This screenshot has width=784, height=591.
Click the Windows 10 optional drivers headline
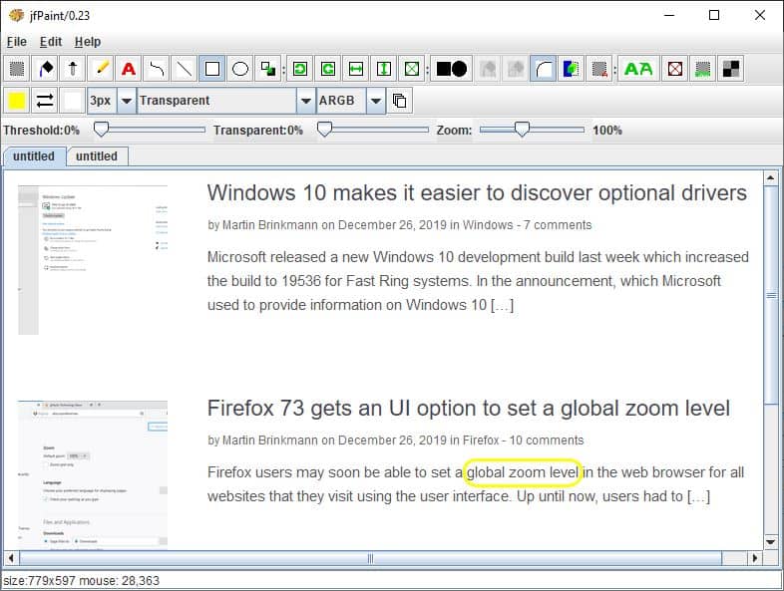pyautogui.click(x=477, y=192)
